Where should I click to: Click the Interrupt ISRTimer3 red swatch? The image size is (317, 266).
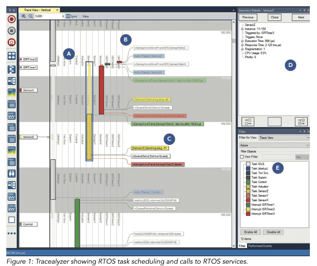point(248,214)
